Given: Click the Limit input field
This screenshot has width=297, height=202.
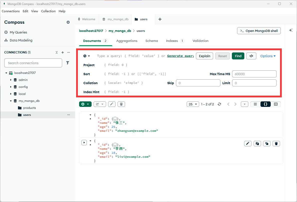Looking at the screenshot, I should click(x=254, y=83).
